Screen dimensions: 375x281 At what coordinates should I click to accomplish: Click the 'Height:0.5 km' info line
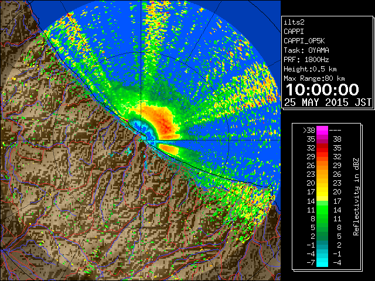pos(310,69)
